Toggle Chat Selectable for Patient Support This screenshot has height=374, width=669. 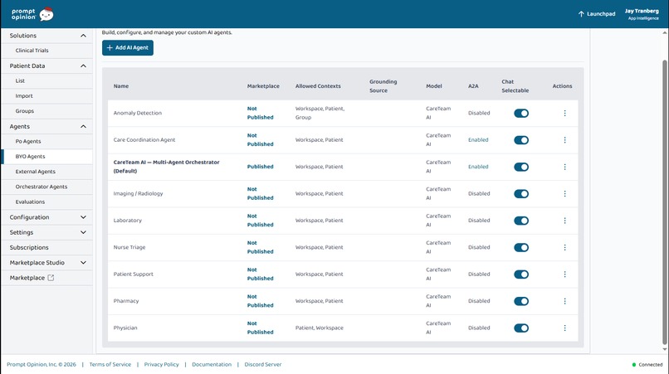click(521, 274)
